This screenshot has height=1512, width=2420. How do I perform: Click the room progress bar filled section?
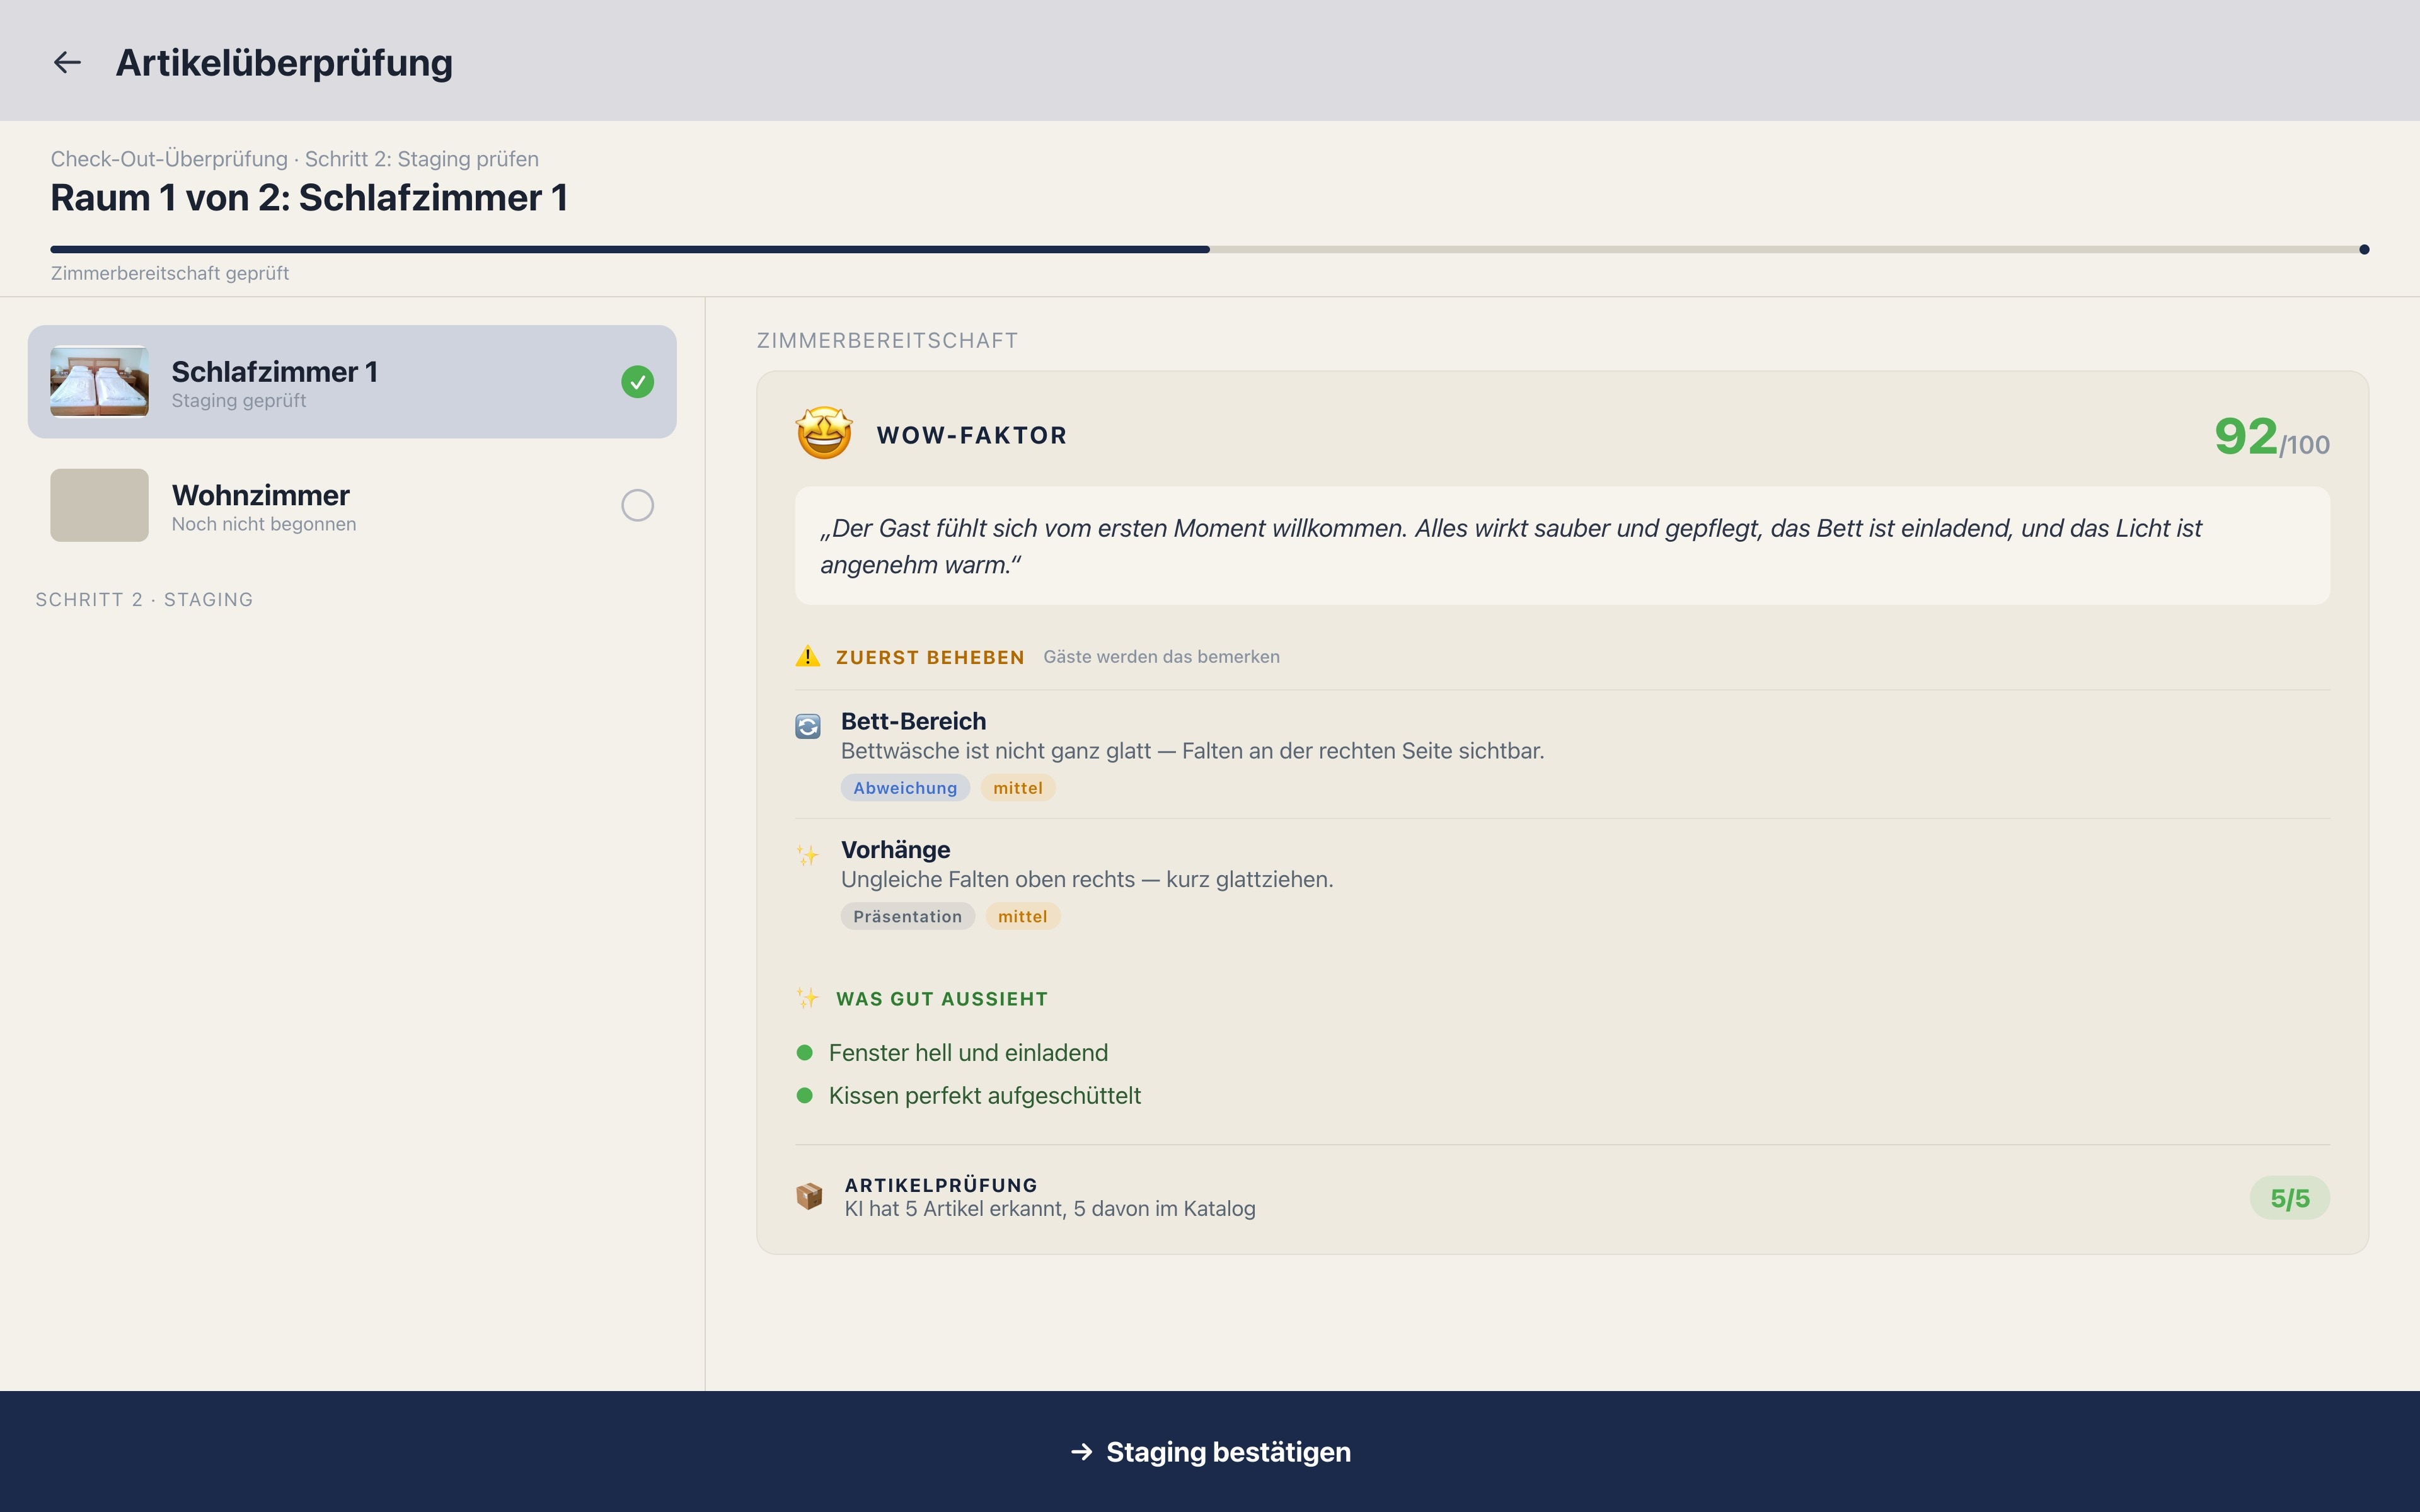pos(630,249)
